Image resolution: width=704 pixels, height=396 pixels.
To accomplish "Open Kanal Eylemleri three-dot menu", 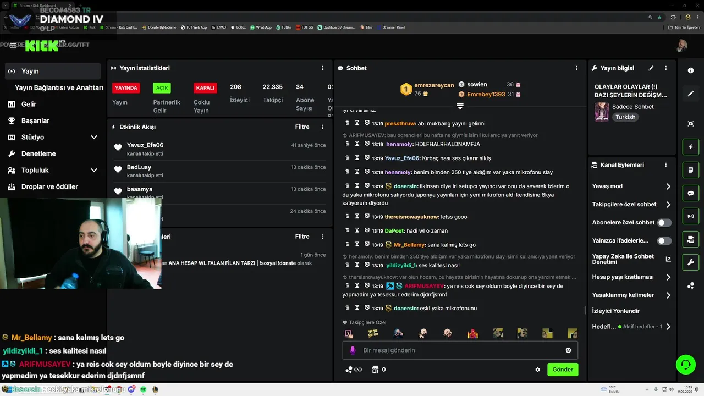I will pyautogui.click(x=666, y=165).
